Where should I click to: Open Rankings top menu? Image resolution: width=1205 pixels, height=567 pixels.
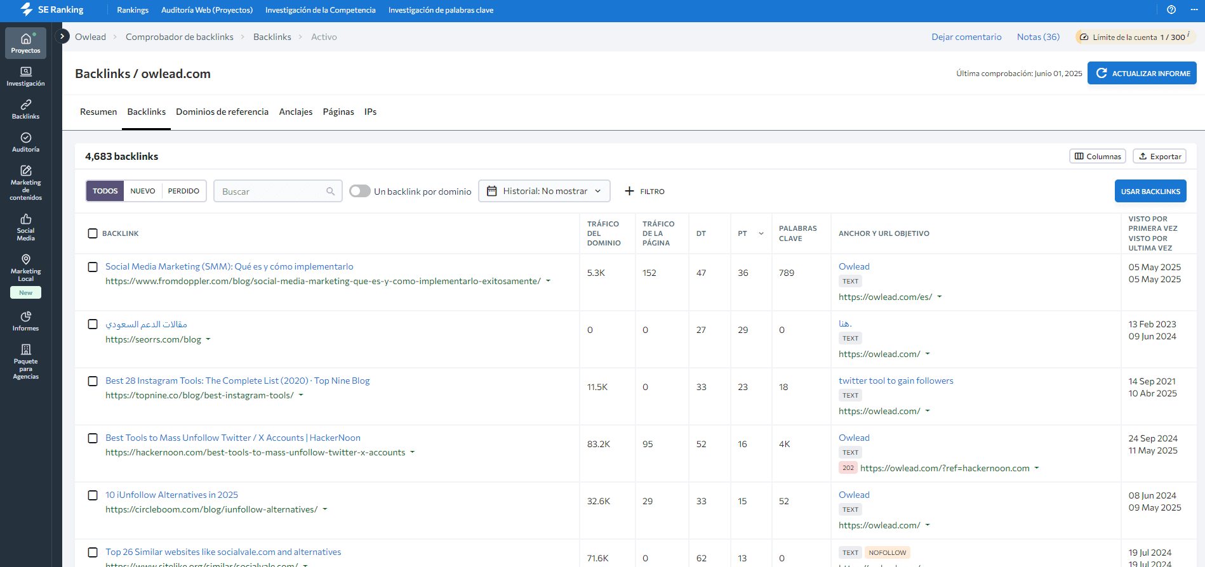click(x=133, y=10)
